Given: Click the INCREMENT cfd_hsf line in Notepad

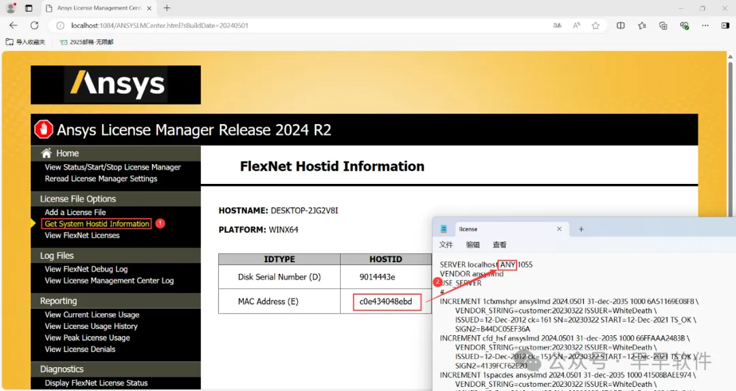Looking at the screenshot, I should (x=565, y=338).
